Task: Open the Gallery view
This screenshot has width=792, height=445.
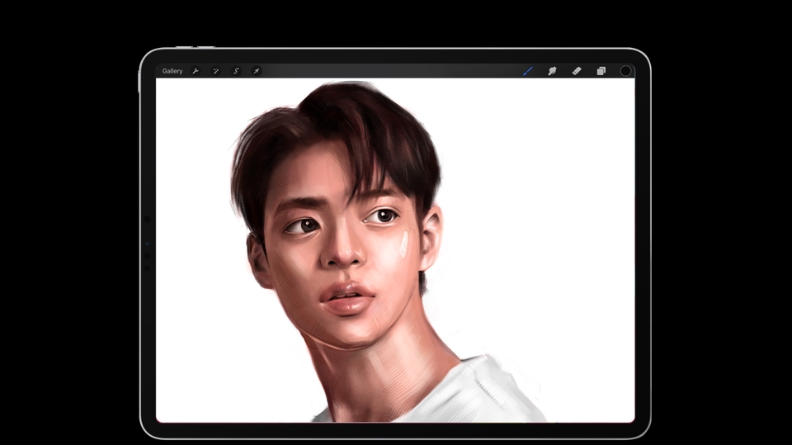Action: click(x=172, y=71)
